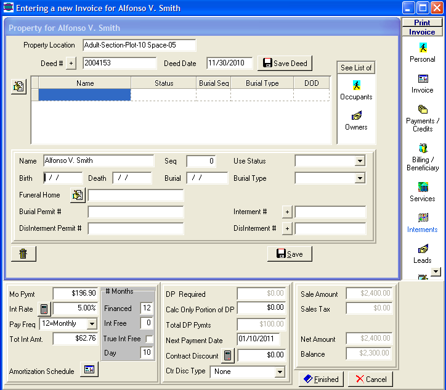
Task: Open the interest rate calculator icon
Action: click(44, 308)
